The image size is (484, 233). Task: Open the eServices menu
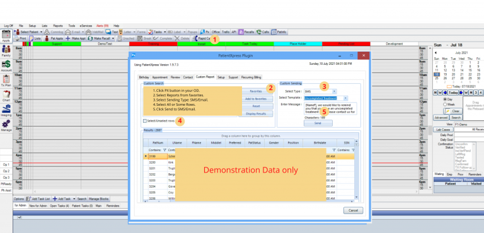point(86,26)
